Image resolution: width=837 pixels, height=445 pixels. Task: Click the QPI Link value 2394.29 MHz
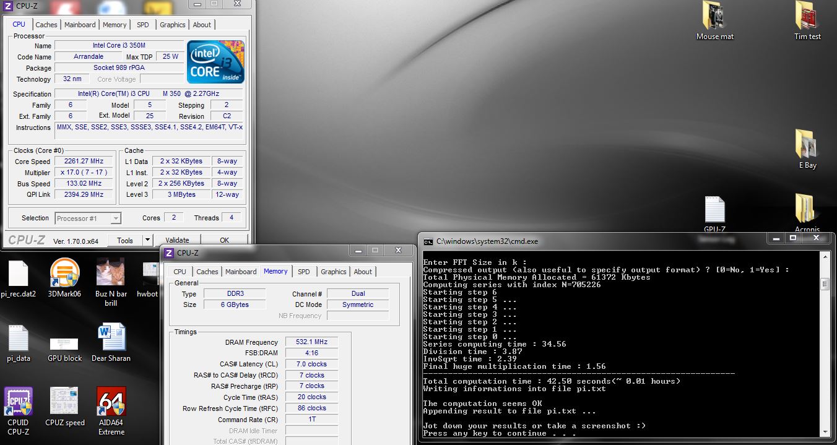[x=84, y=194]
